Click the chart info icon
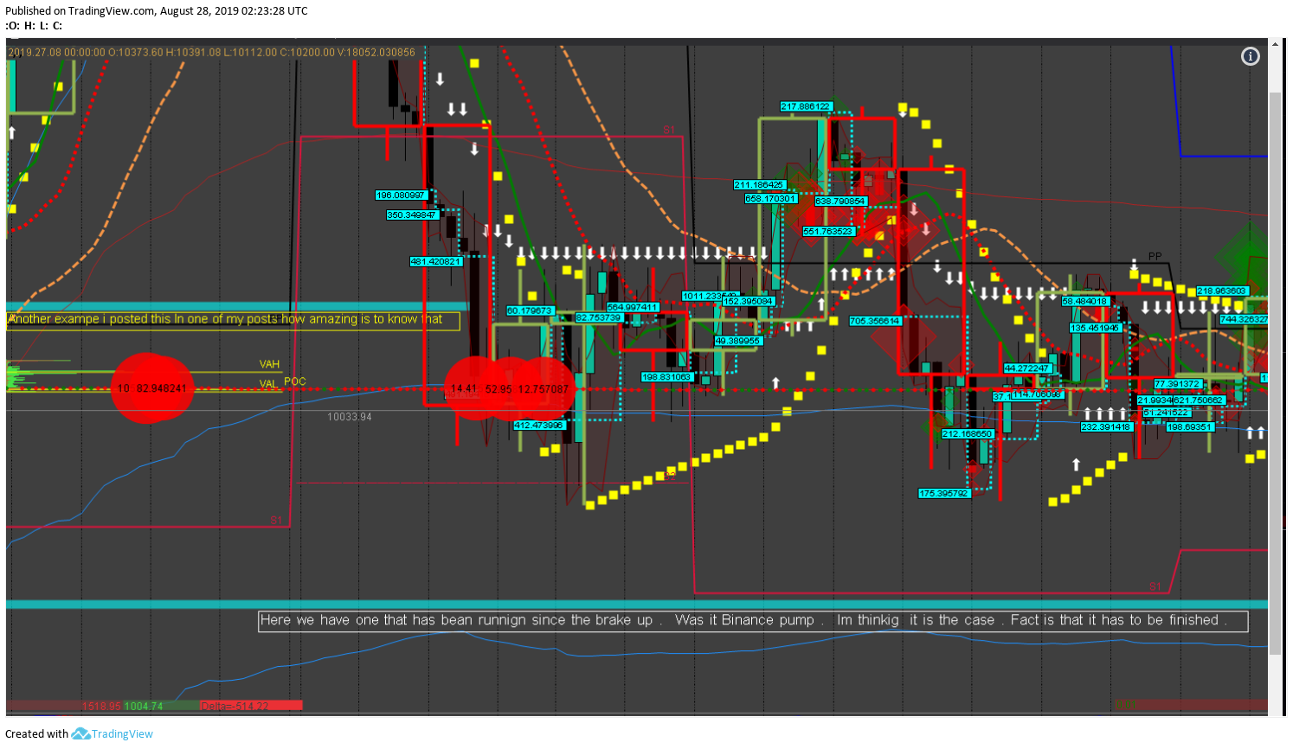Screen dimensions: 1293x749 [x=1251, y=56]
